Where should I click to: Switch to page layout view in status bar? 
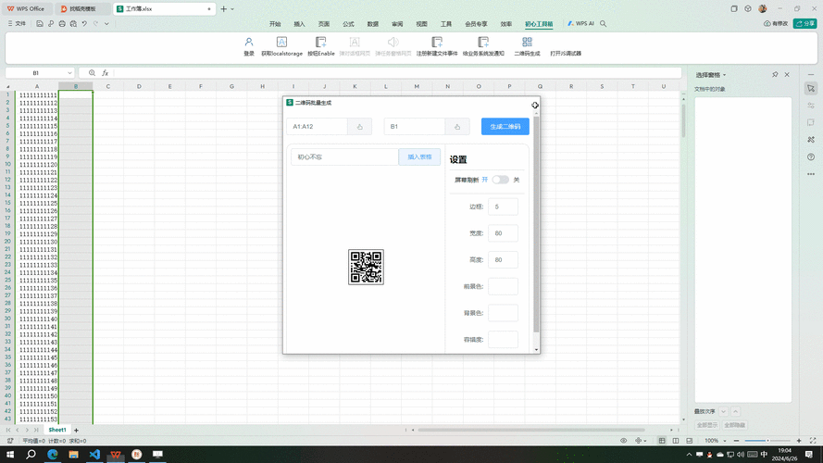pyautogui.click(x=676, y=441)
